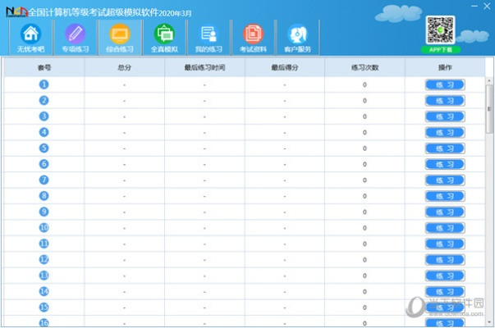Image resolution: width=495 pixels, height=328 pixels.
Task: Click 练习 button for set 2
Action: tap(445, 101)
